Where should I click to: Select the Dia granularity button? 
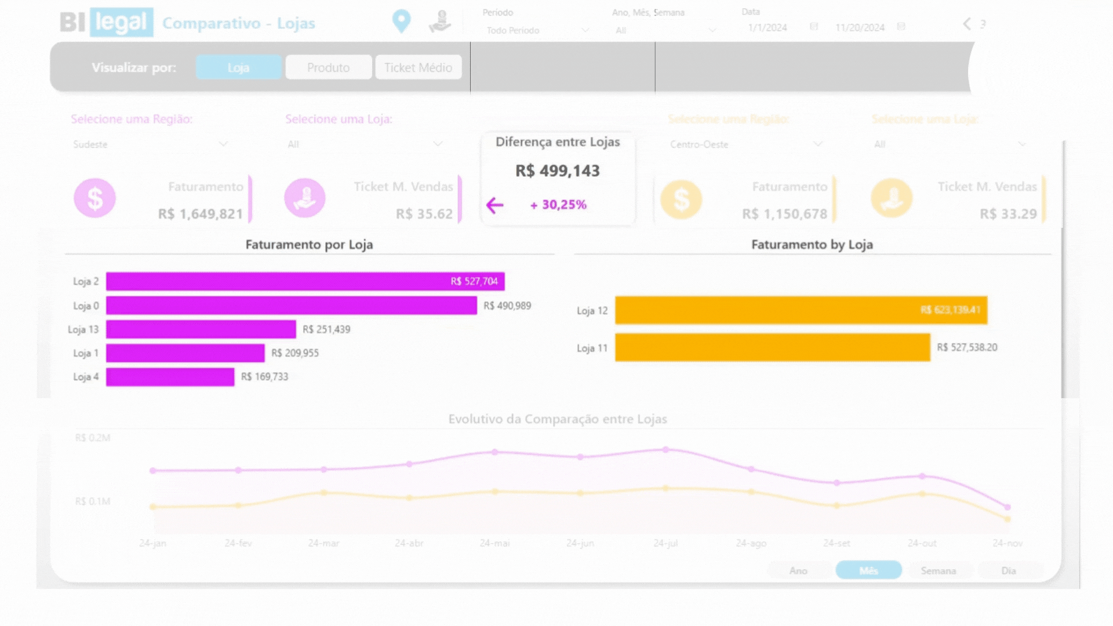[x=1009, y=570]
